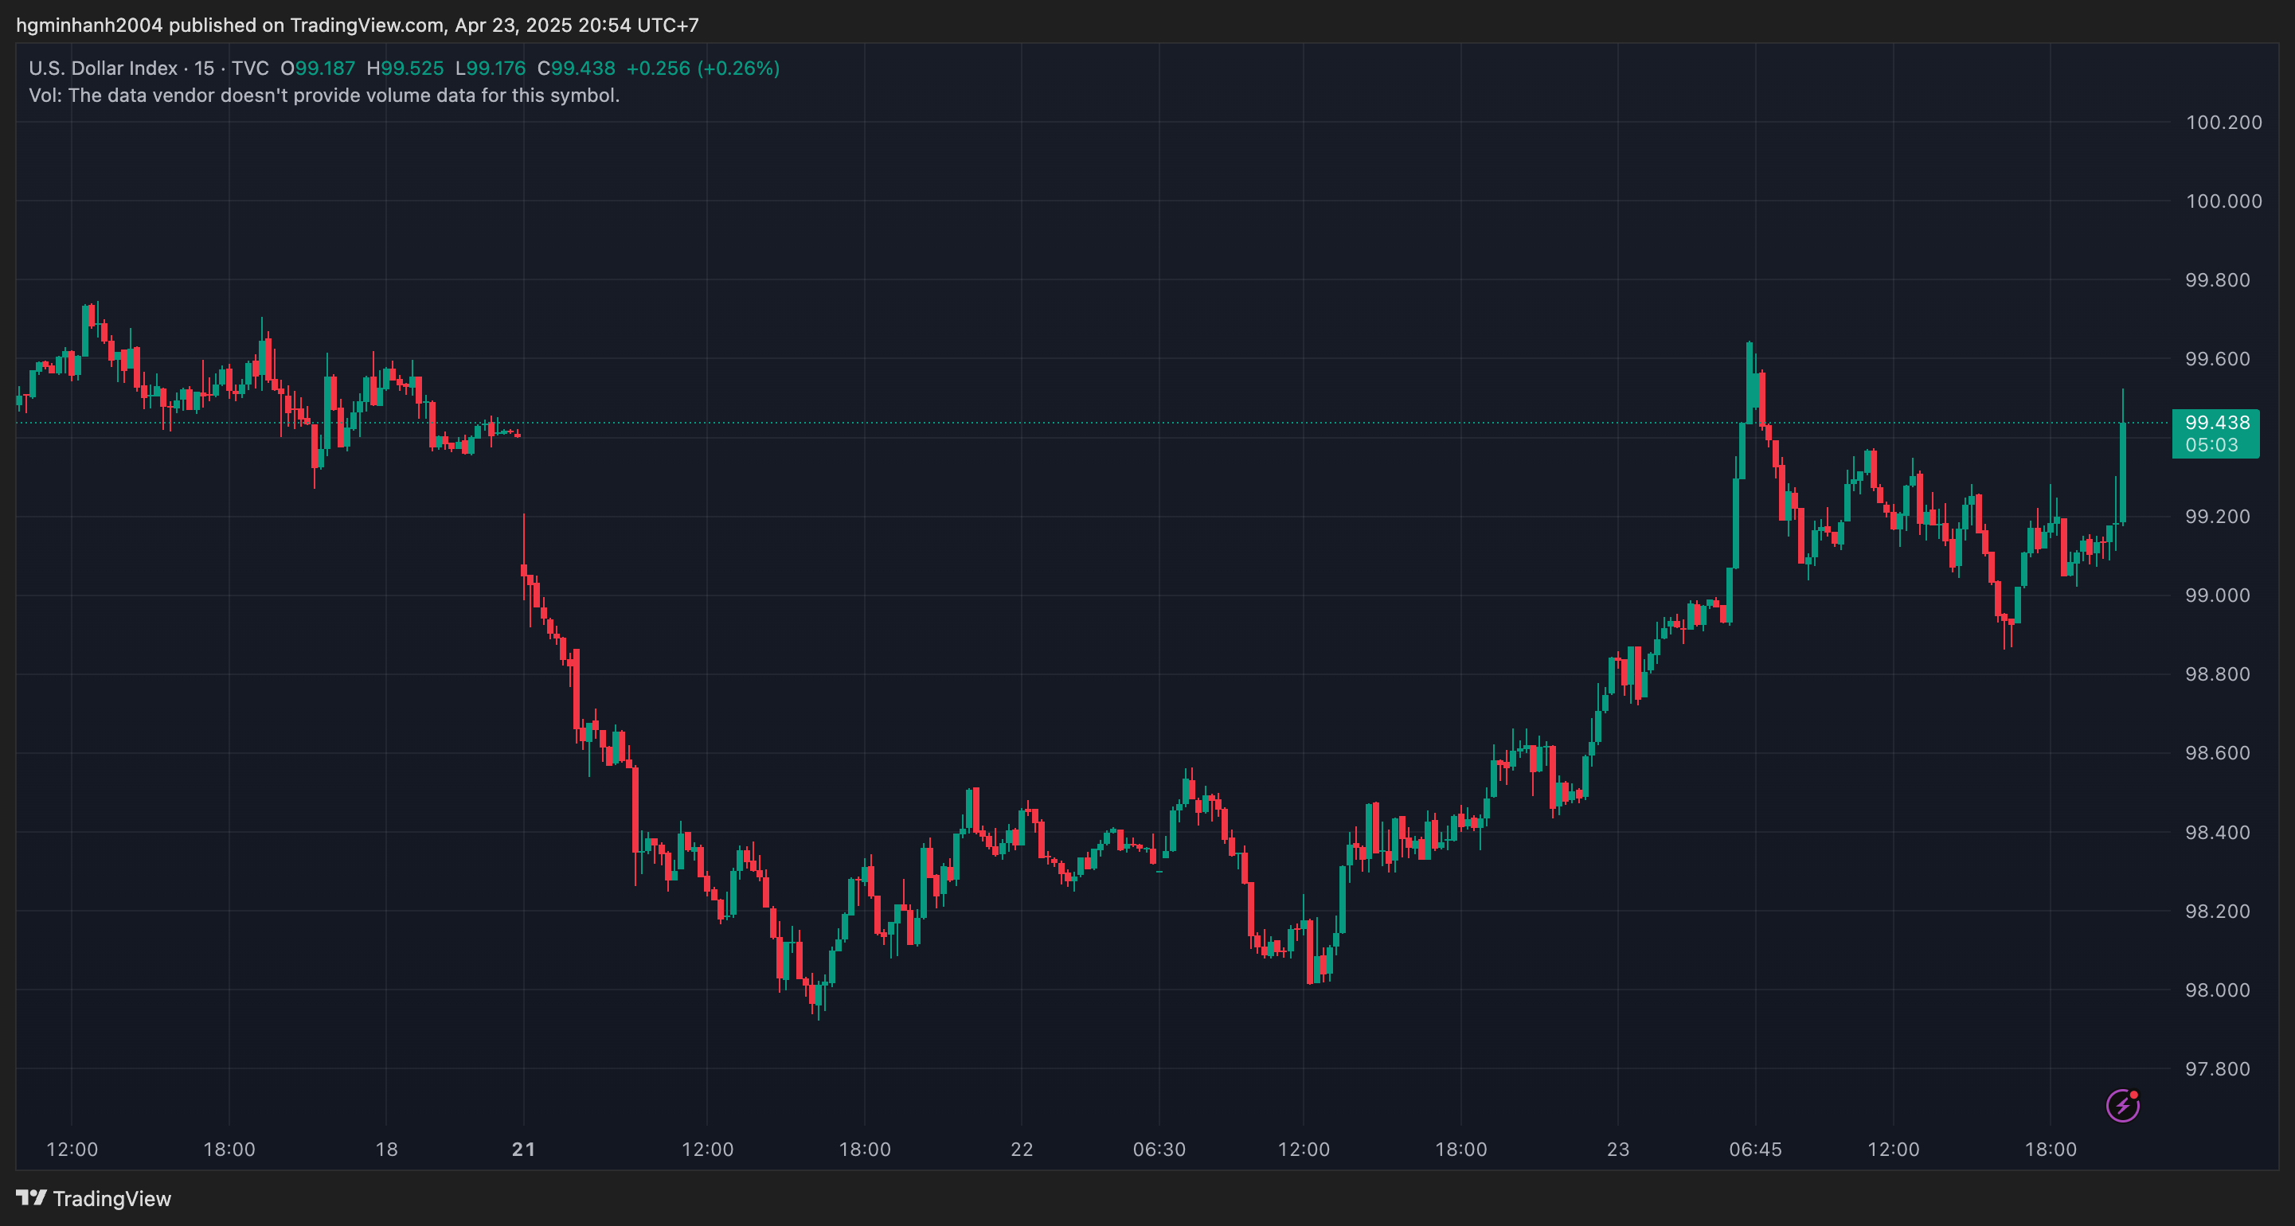Image resolution: width=2295 pixels, height=1226 pixels.
Task: Click the 23 date label on time axis
Action: click(x=1618, y=1150)
